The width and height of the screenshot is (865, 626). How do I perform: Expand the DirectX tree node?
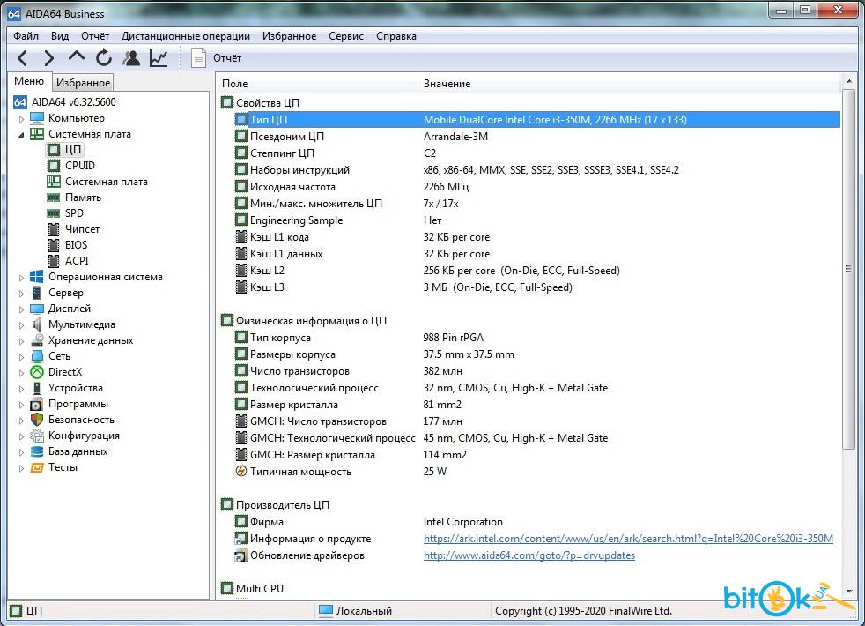21,373
